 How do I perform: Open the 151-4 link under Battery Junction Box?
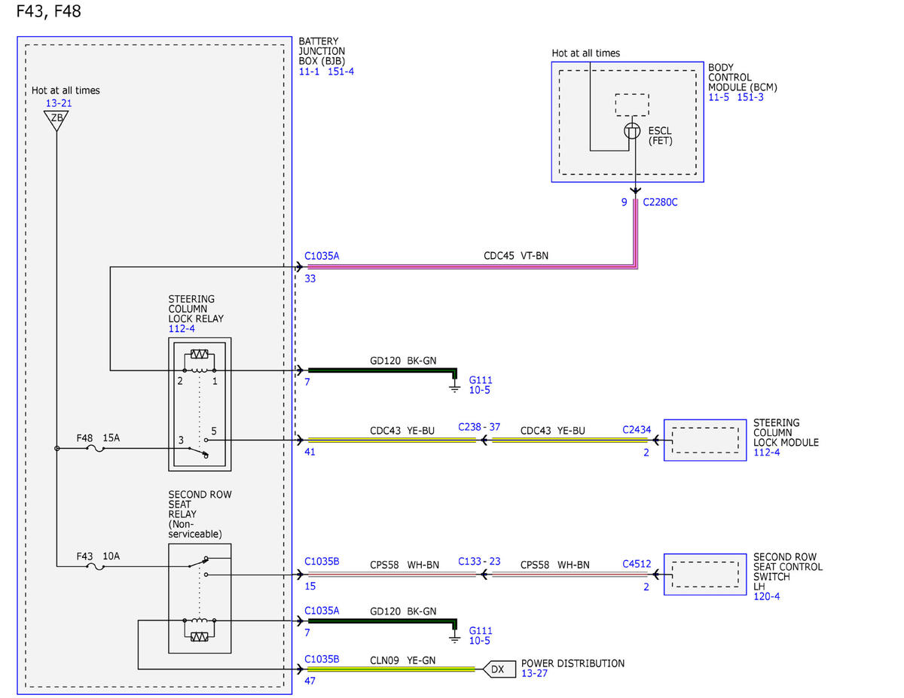click(x=341, y=72)
